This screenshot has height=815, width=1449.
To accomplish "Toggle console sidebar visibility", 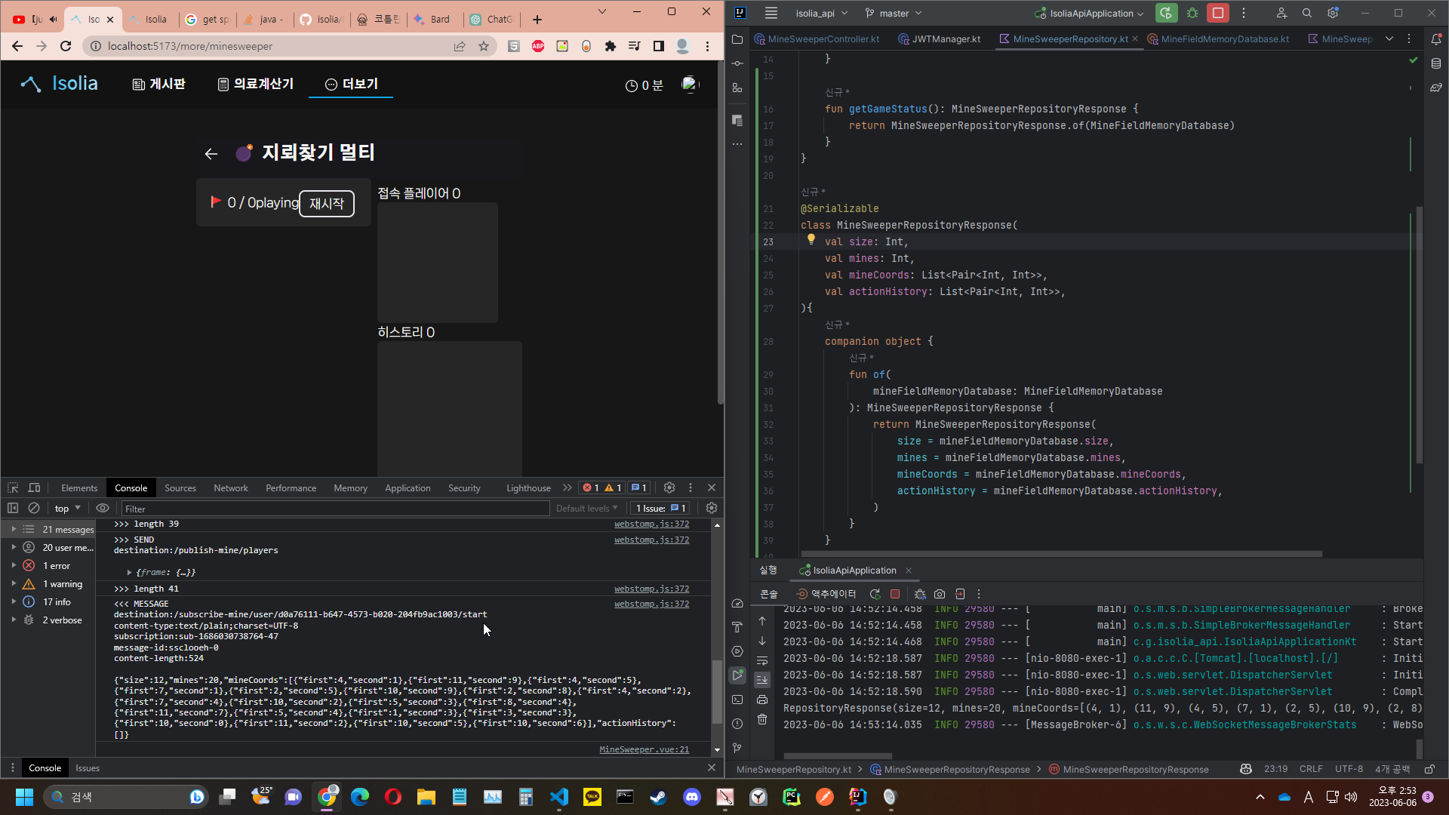I will point(13,508).
